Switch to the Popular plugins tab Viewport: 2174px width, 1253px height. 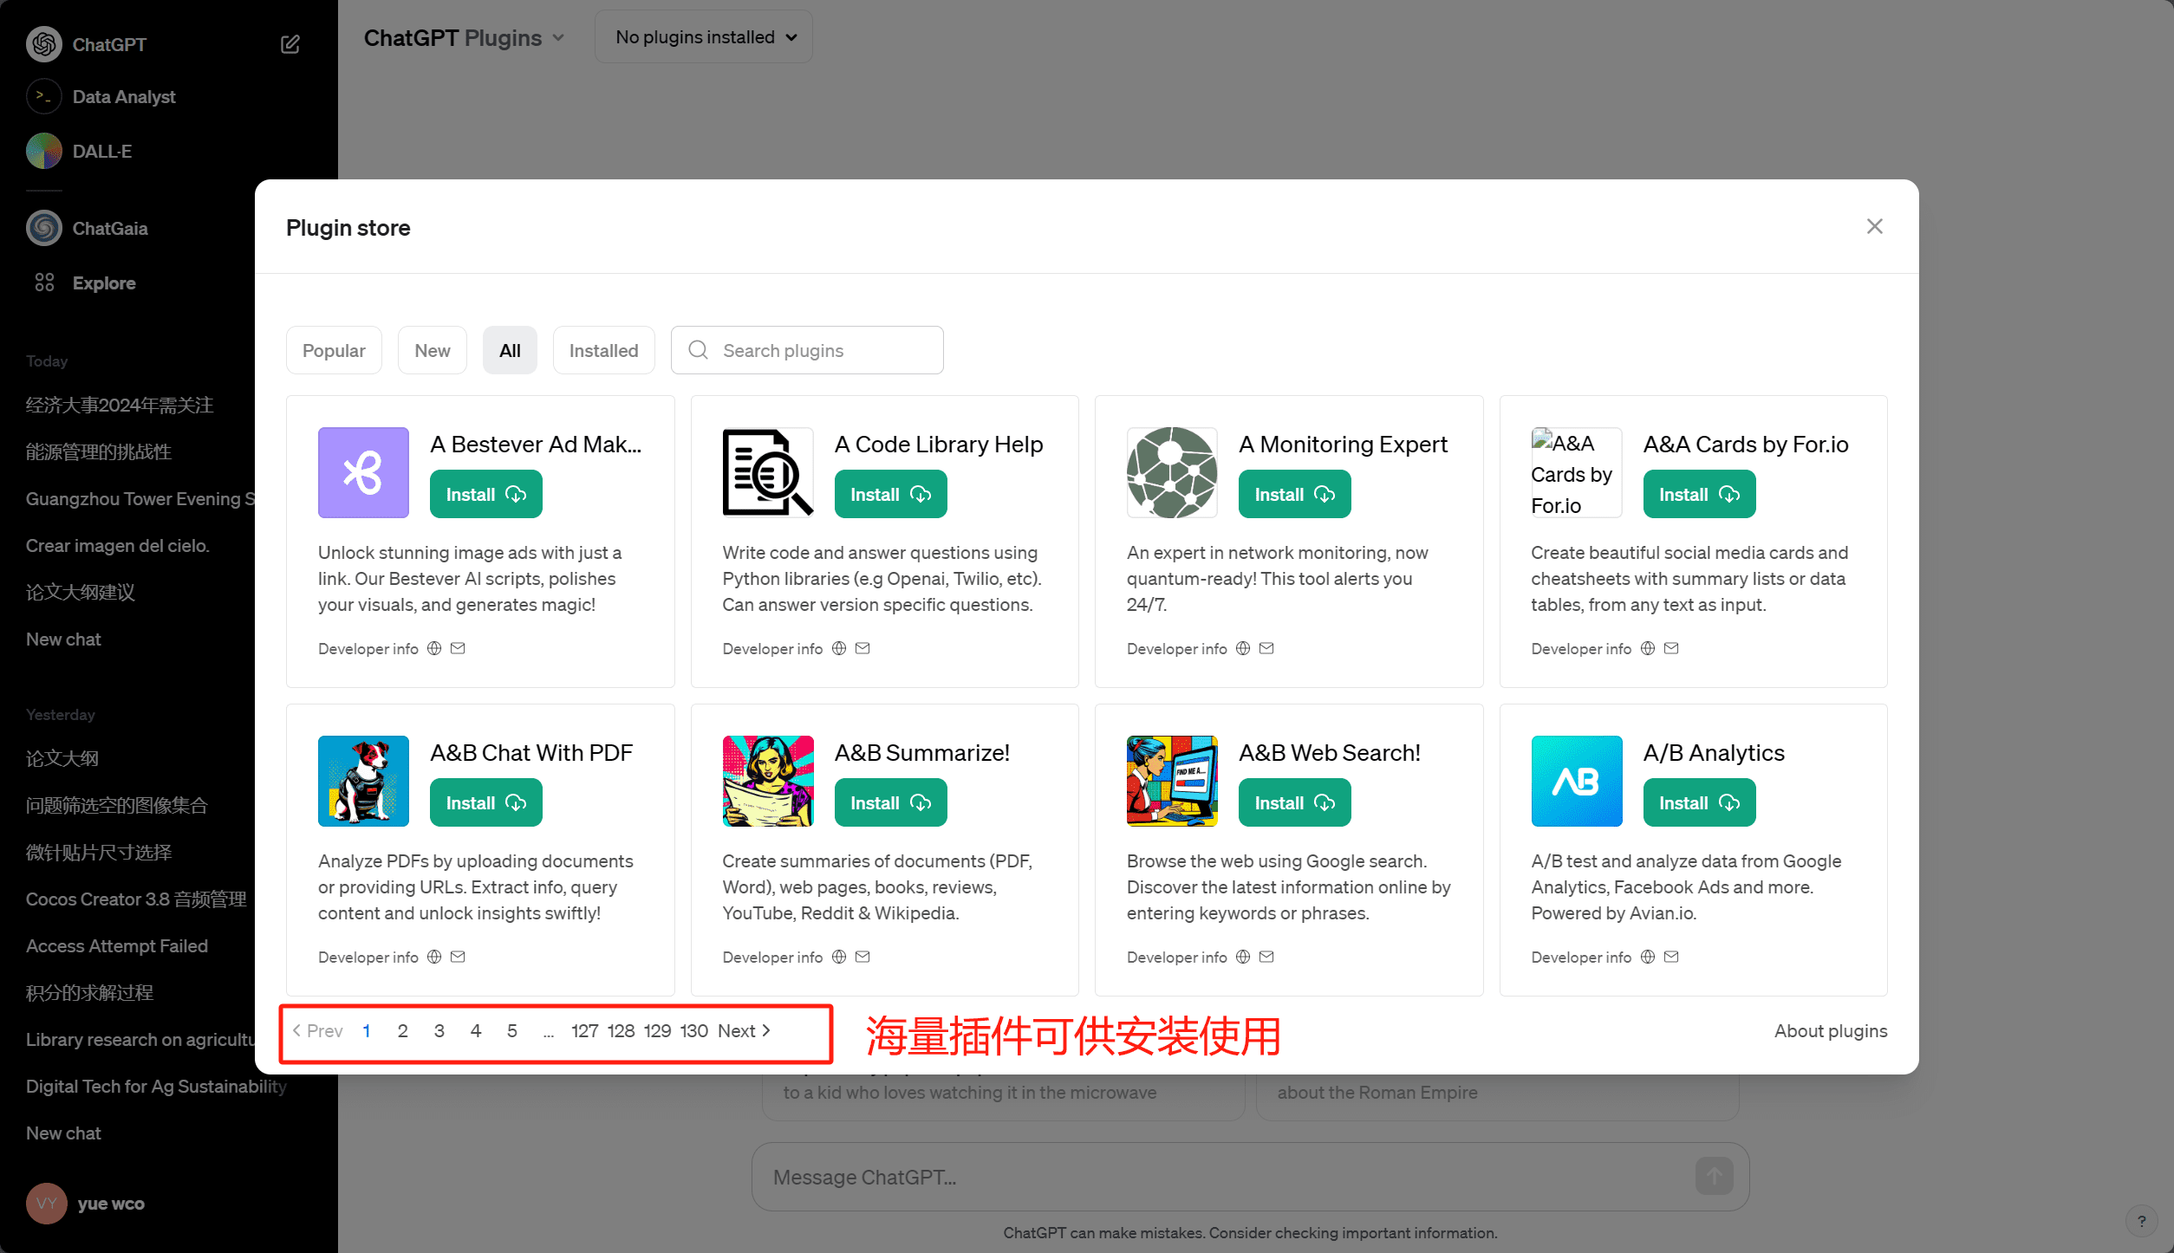[334, 350]
